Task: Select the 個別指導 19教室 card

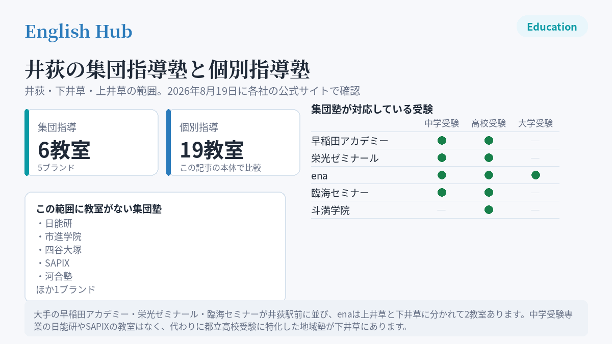Action: (233, 143)
